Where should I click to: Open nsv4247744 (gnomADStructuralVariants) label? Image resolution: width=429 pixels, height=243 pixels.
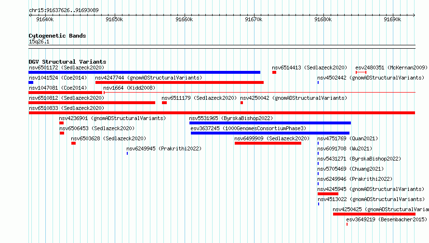tap(148, 78)
